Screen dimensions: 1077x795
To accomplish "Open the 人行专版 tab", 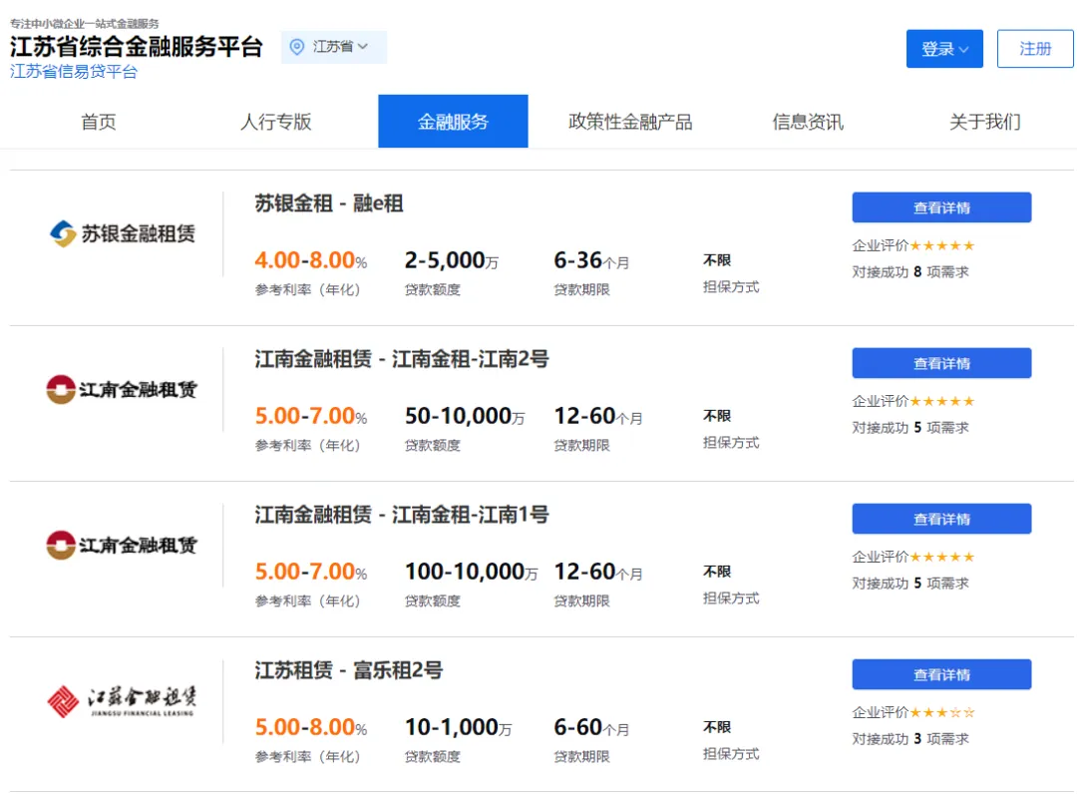I will tap(276, 122).
